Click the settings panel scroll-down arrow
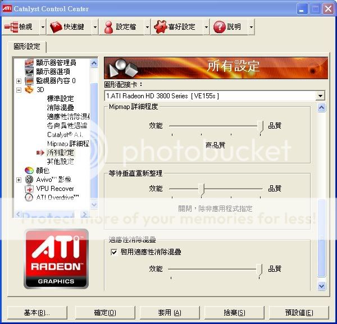The height and width of the screenshot is (324, 337). pyautogui.click(x=321, y=286)
